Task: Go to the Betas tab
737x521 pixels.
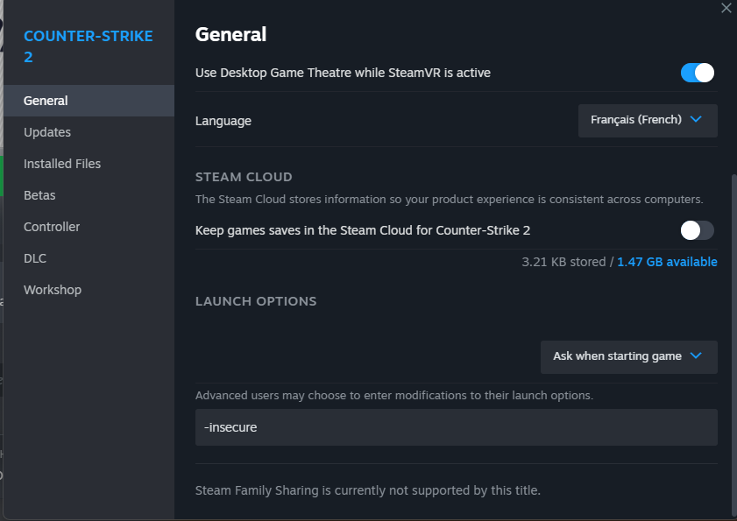Action: tap(39, 195)
